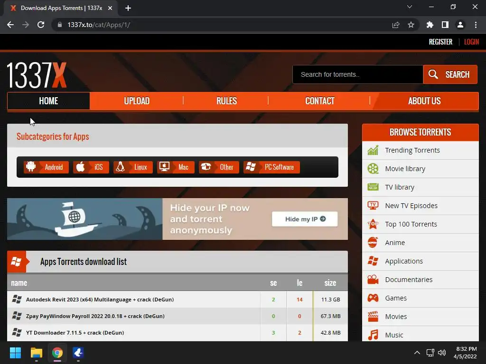Click the magnifier icon in Search button

coord(433,74)
